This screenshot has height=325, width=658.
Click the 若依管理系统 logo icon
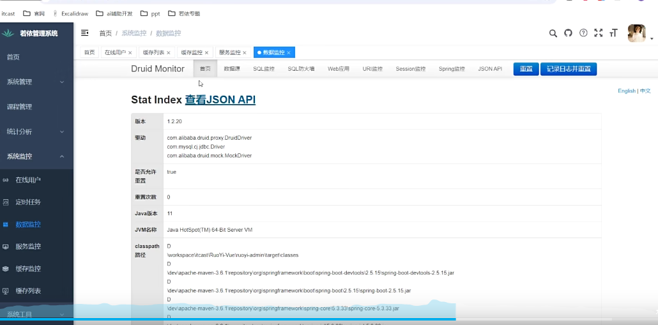point(8,33)
